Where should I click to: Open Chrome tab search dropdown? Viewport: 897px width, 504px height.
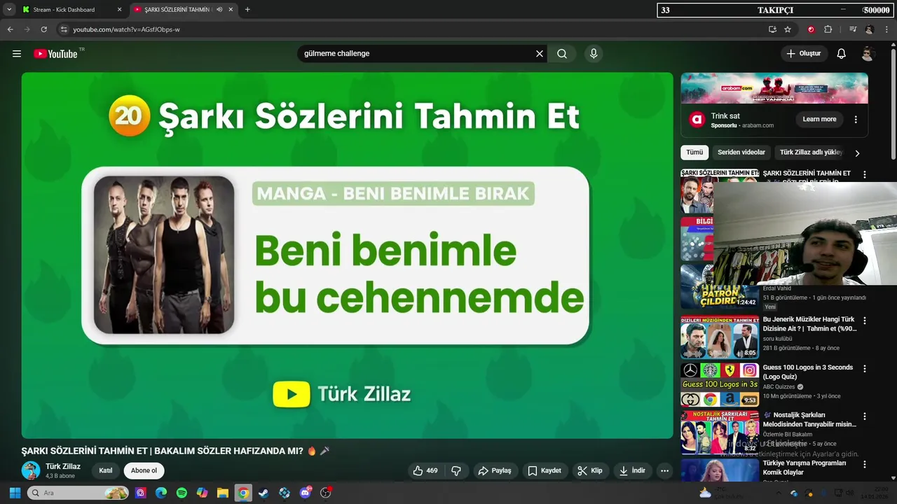point(9,10)
